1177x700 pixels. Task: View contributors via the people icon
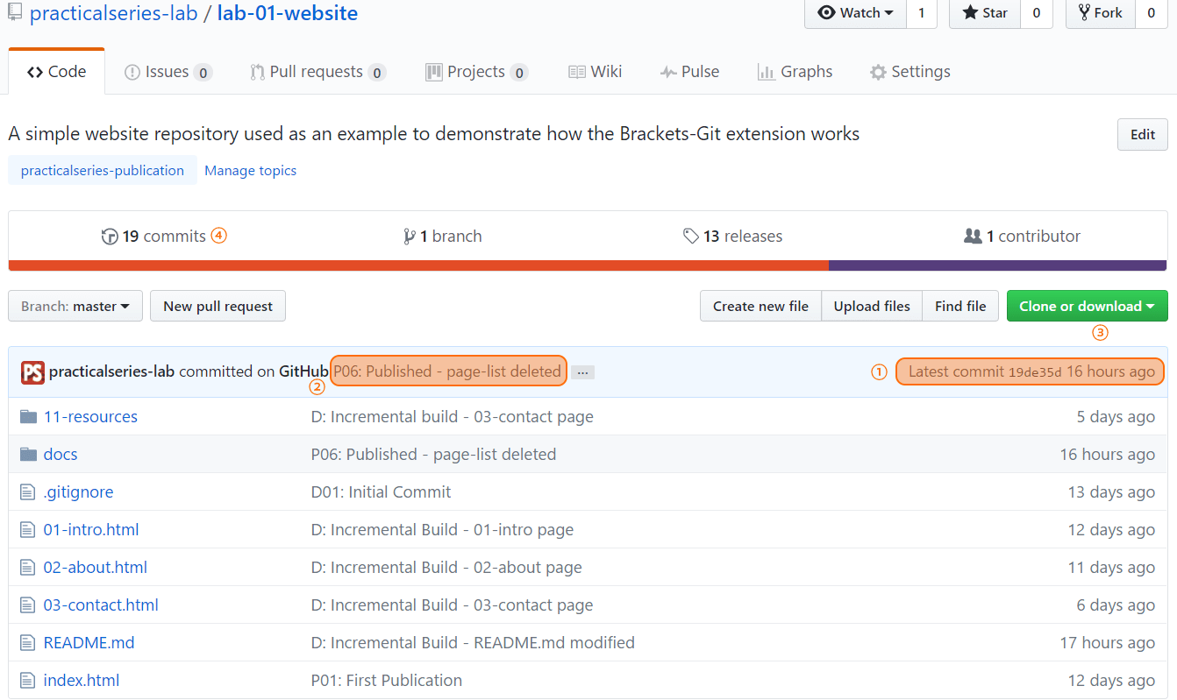(974, 236)
